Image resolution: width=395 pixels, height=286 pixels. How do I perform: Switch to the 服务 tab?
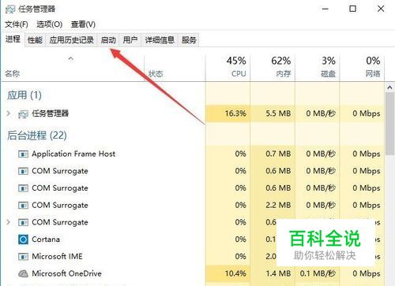189,40
